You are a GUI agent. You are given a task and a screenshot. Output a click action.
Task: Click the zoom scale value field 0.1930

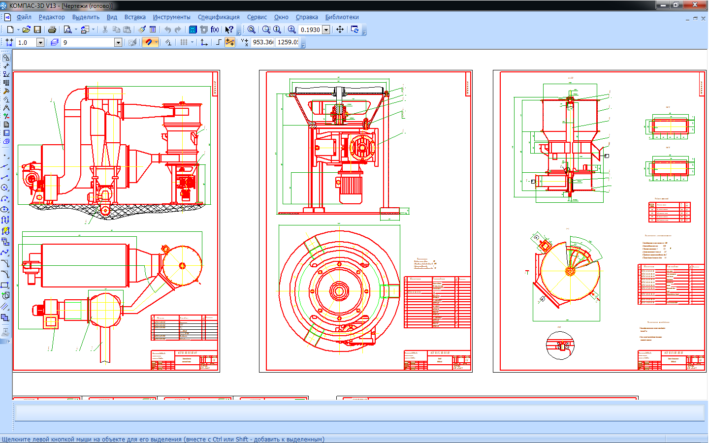coord(310,30)
